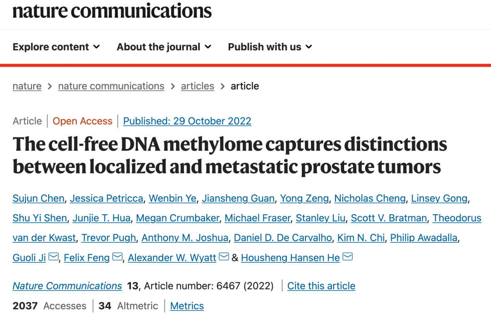Expand Publish with us dropdown

(270, 47)
